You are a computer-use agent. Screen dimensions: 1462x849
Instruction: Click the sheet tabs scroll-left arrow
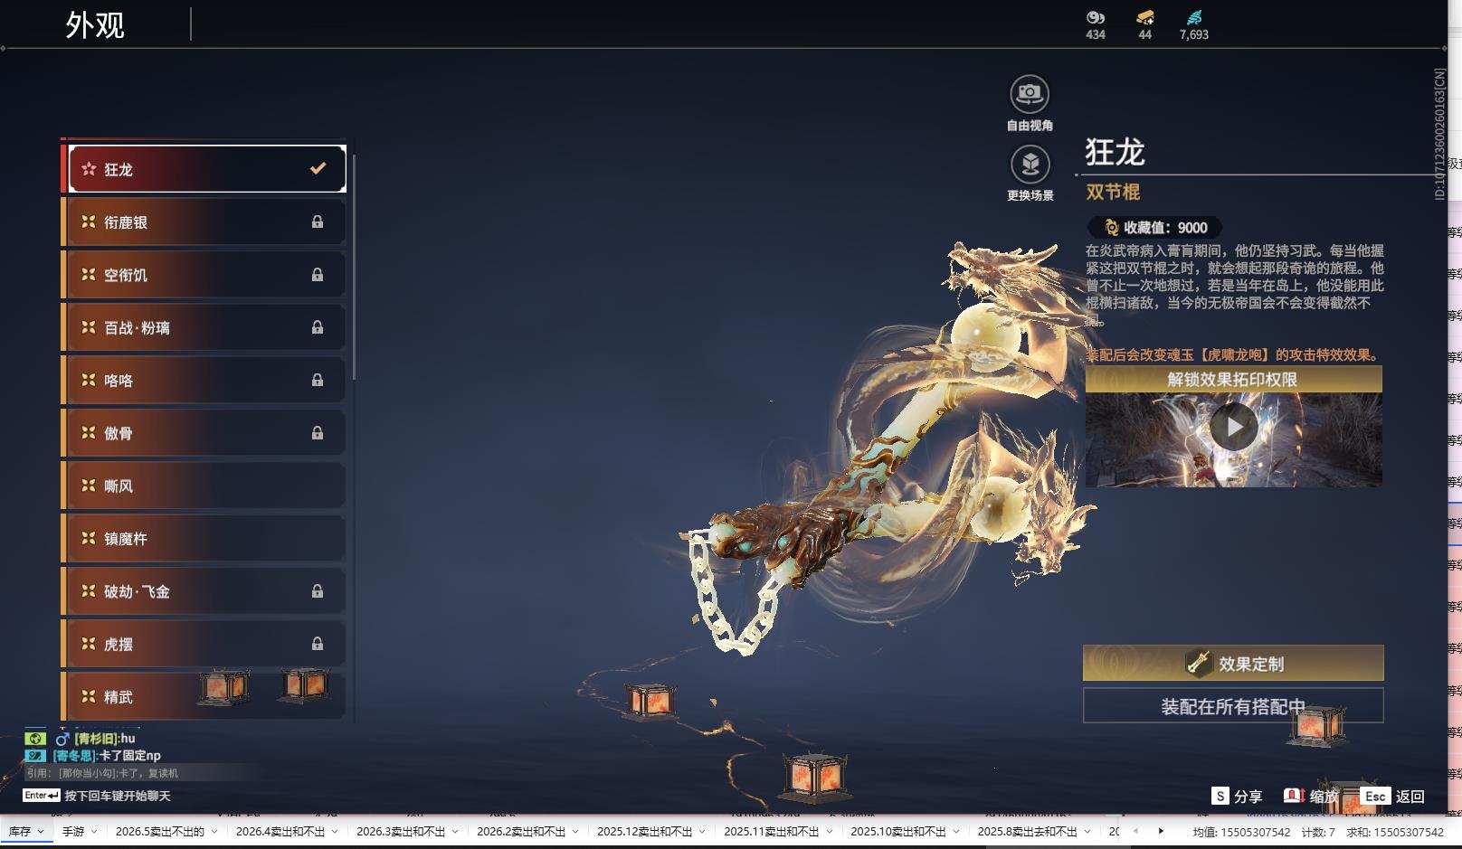(1135, 831)
